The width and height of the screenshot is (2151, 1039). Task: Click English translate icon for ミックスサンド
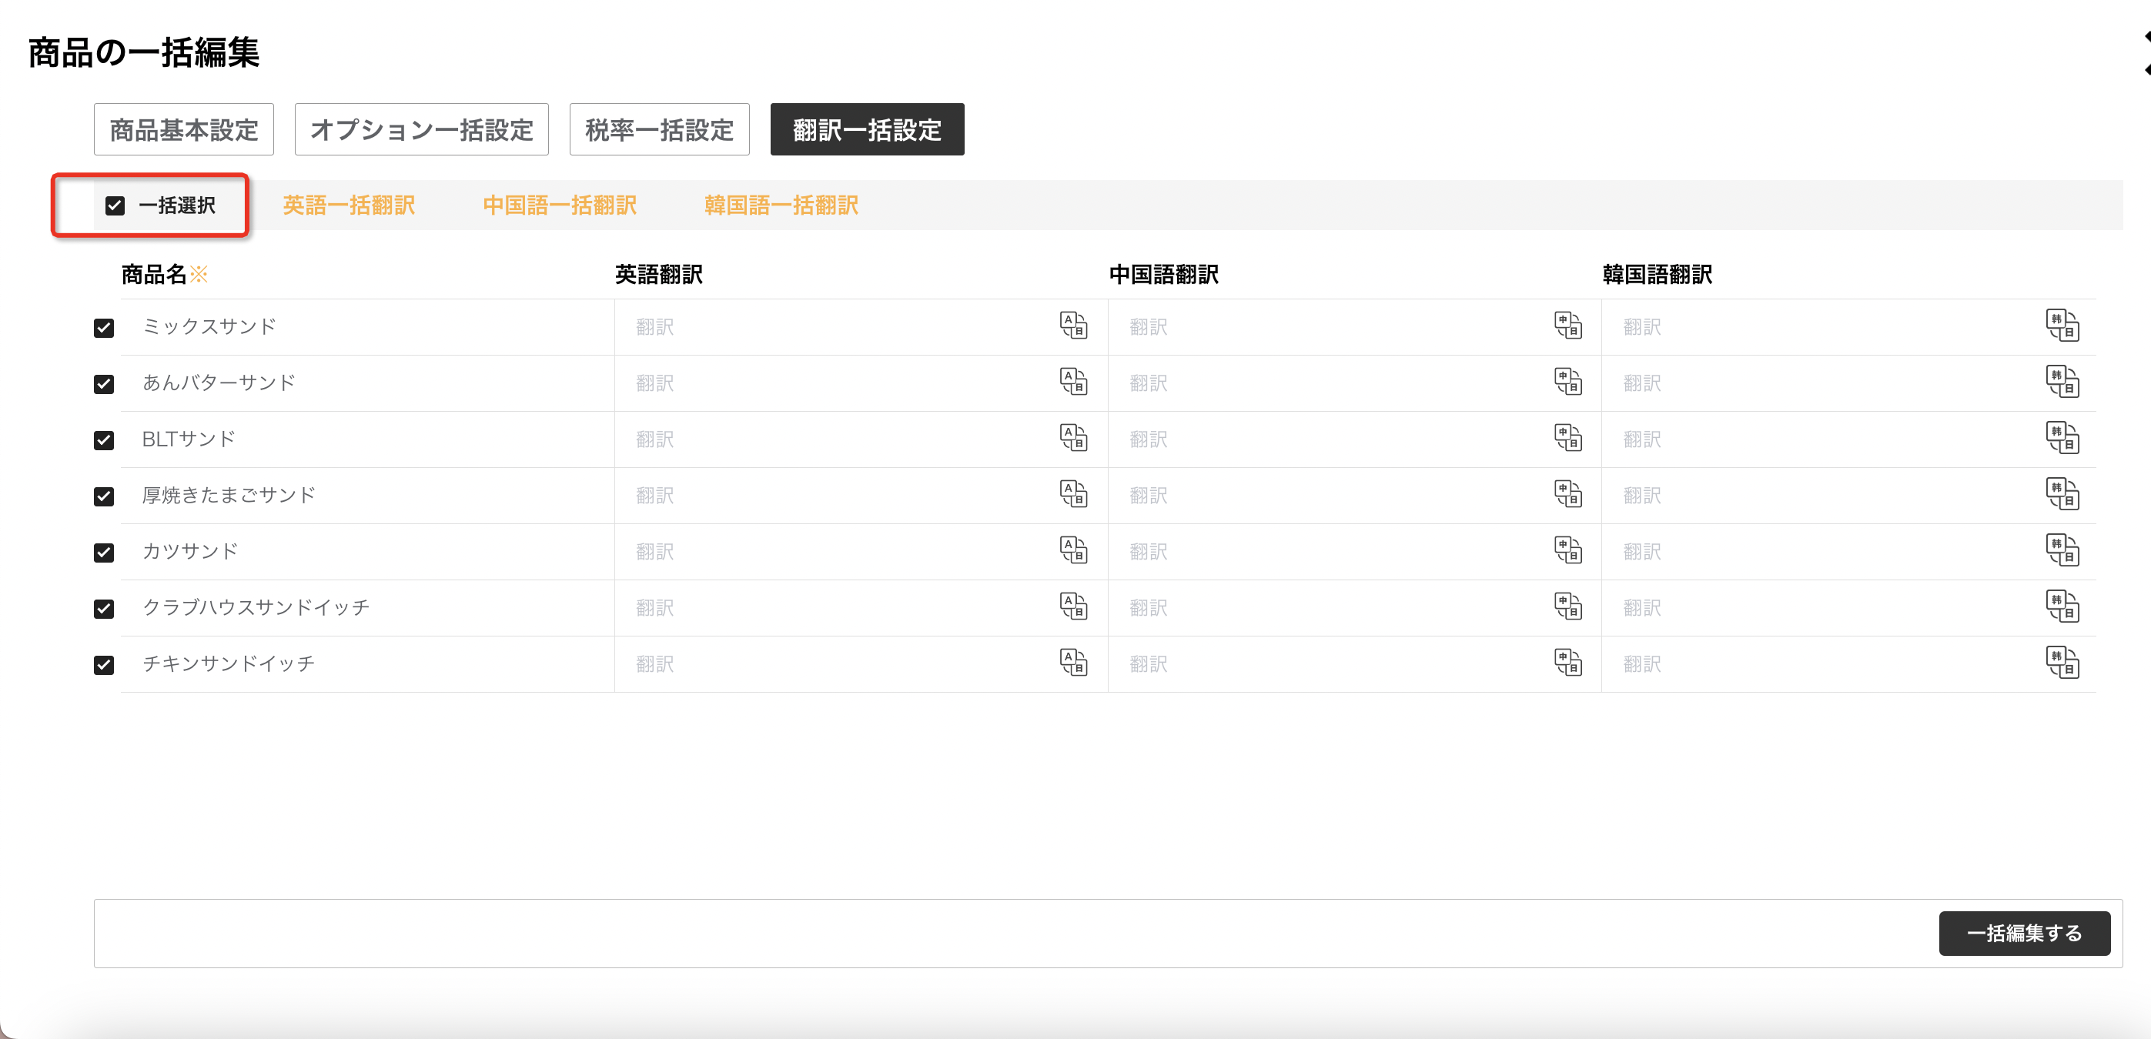(x=1073, y=326)
